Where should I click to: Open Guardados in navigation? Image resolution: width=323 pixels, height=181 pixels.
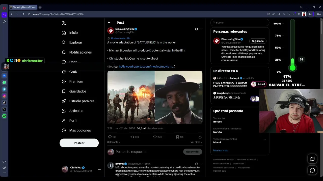tap(74, 91)
